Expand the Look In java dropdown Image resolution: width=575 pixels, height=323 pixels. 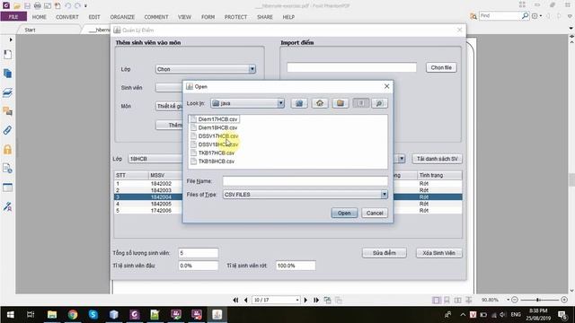click(280, 103)
